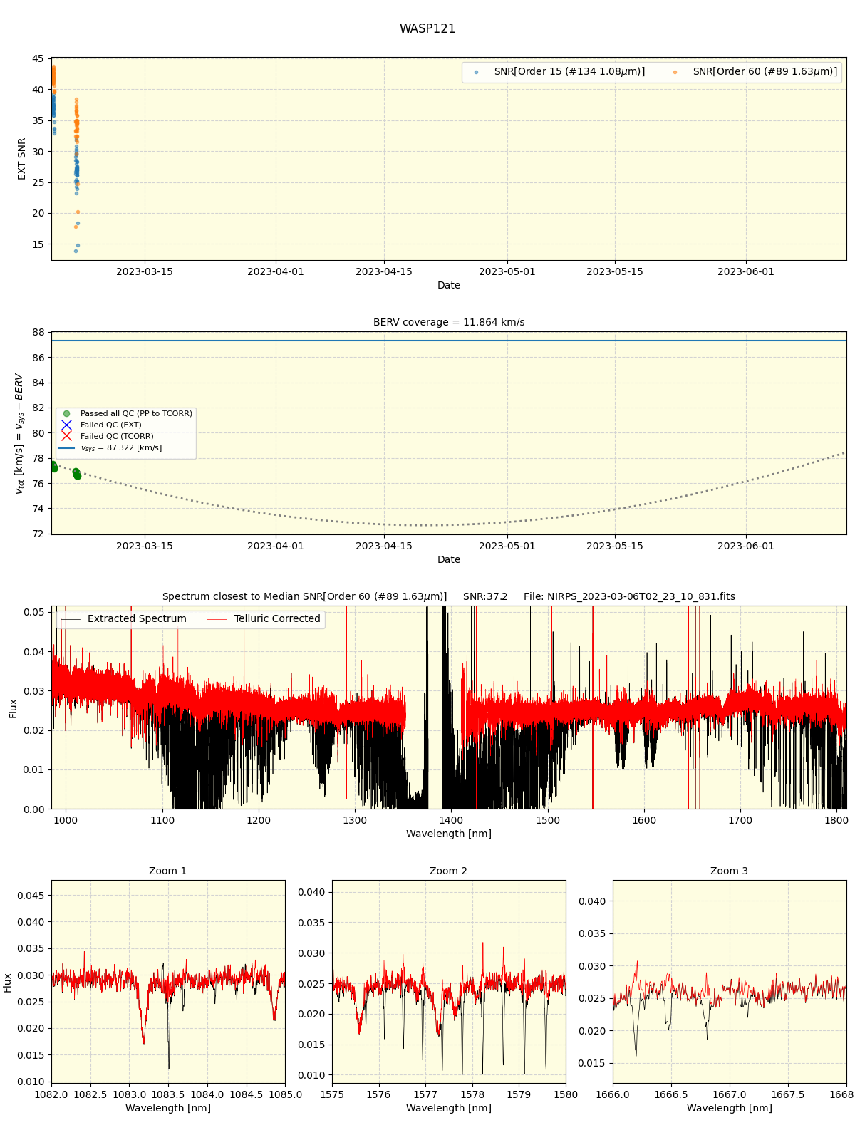855x1140 pixels.
Task: Click the Wavelength [nm] label under Zoom 3
Action: point(730,1108)
